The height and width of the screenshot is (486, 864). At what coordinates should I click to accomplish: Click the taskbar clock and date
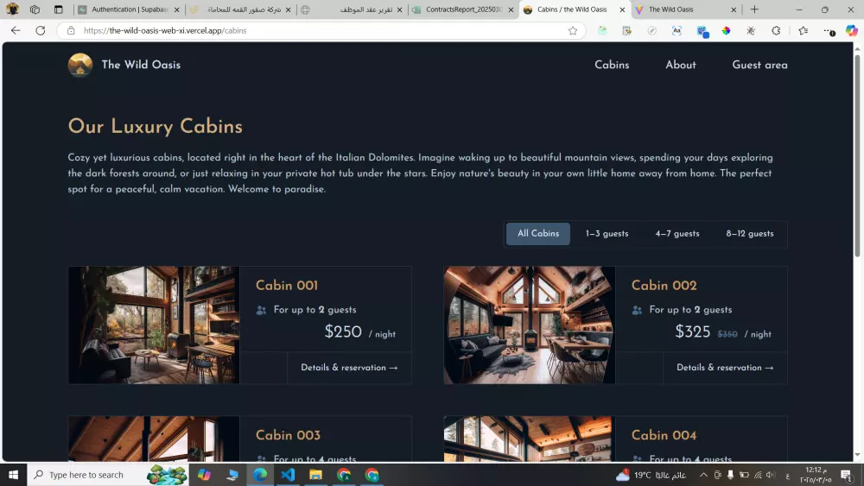[x=816, y=475]
